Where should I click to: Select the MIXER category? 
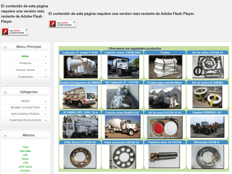(25, 101)
